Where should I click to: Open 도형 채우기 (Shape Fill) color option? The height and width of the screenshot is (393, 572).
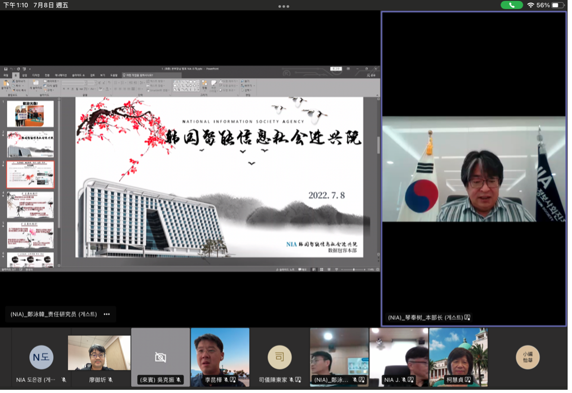click(229, 81)
